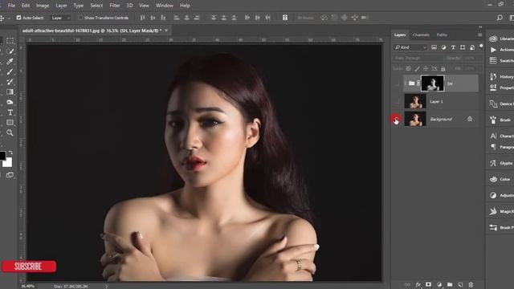Toggle the layer filtering on/off switch
Image resolution: width=514 pixels, height=289 pixels.
481,47
